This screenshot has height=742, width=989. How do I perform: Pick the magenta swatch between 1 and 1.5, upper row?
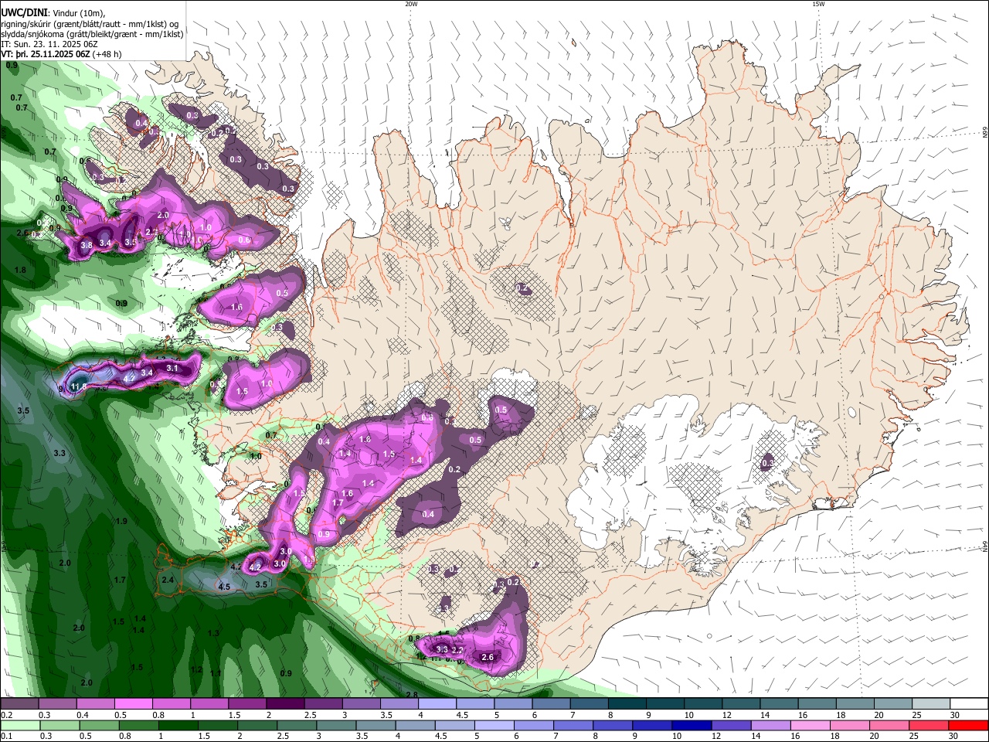pyautogui.click(x=209, y=704)
